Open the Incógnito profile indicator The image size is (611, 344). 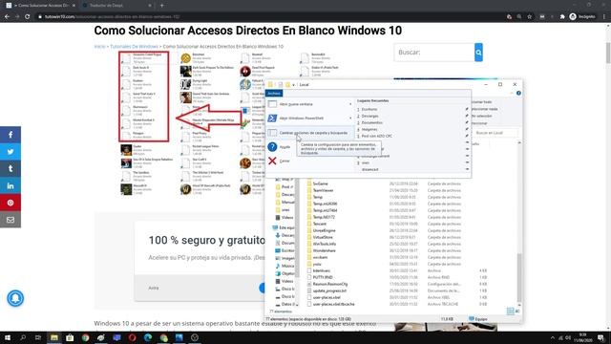point(582,17)
